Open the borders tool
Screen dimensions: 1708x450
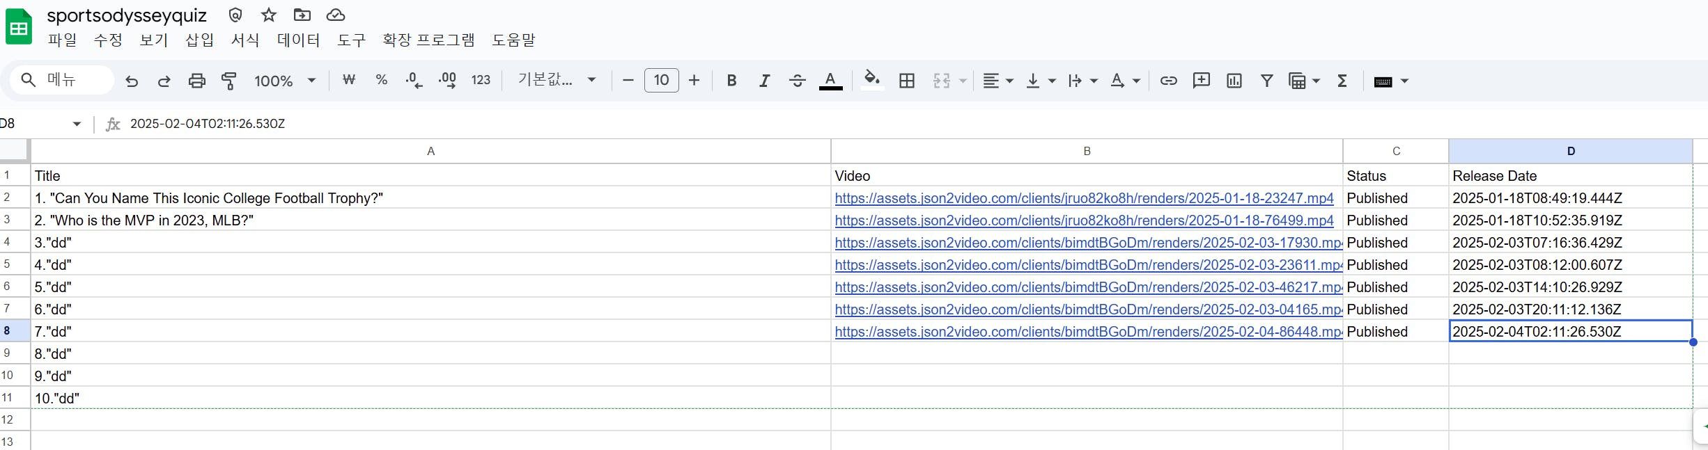[x=906, y=81]
